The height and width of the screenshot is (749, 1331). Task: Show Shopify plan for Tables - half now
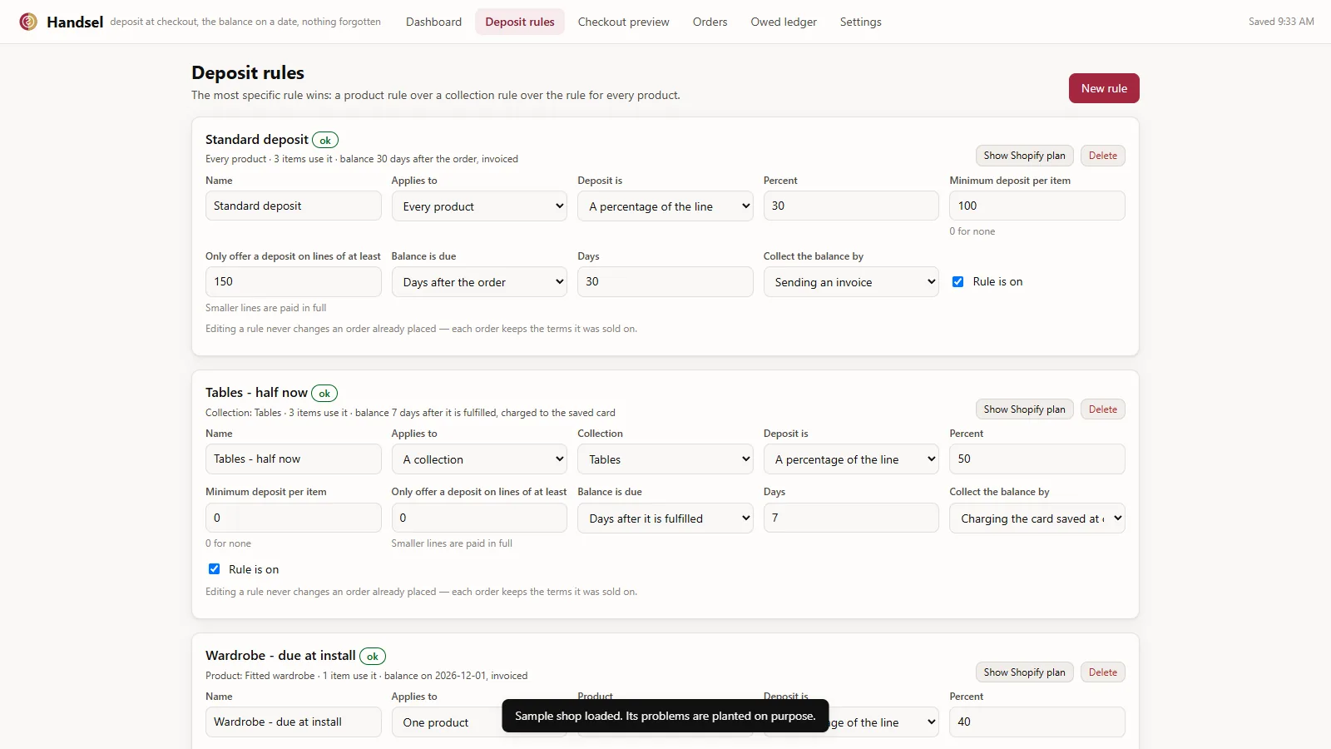[x=1024, y=409]
